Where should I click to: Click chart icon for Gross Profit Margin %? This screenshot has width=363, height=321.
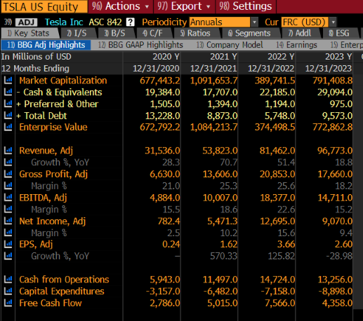point(8,186)
